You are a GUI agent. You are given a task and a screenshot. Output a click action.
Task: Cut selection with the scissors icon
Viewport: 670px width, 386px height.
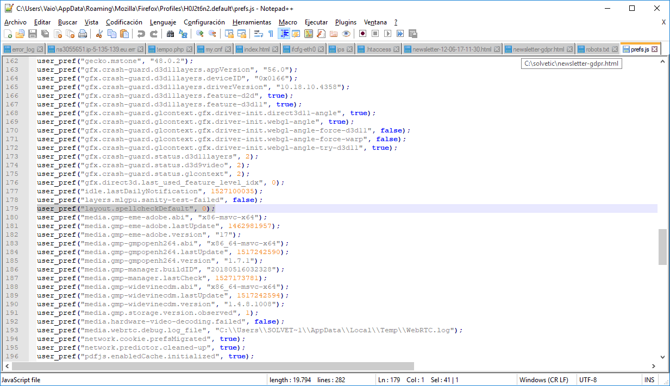pyautogui.click(x=99, y=34)
